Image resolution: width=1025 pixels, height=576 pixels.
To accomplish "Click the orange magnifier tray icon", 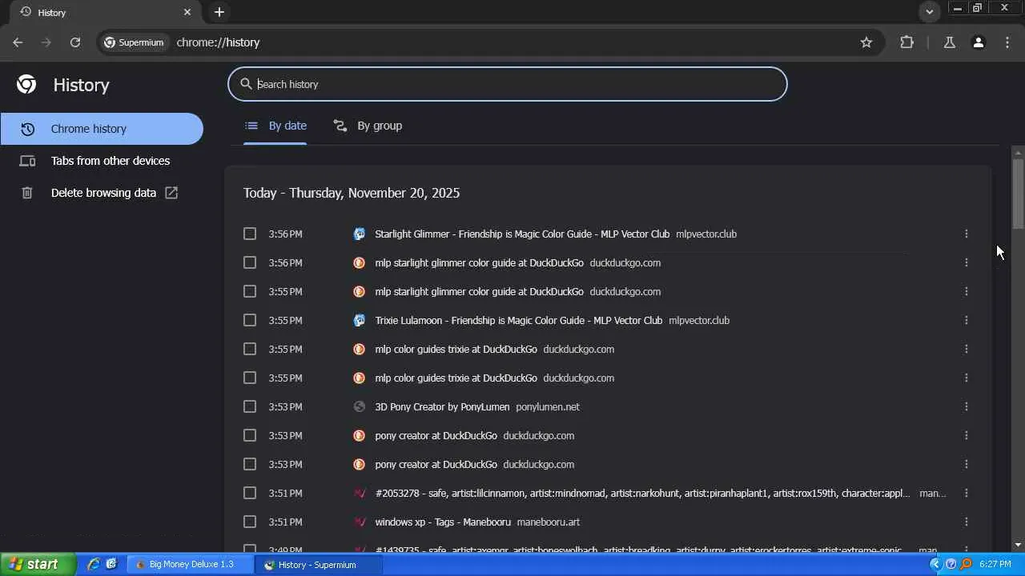I will [x=966, y=565].
